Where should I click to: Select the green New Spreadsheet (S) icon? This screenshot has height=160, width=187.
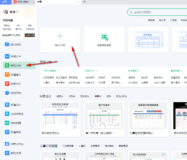[7, 65]
